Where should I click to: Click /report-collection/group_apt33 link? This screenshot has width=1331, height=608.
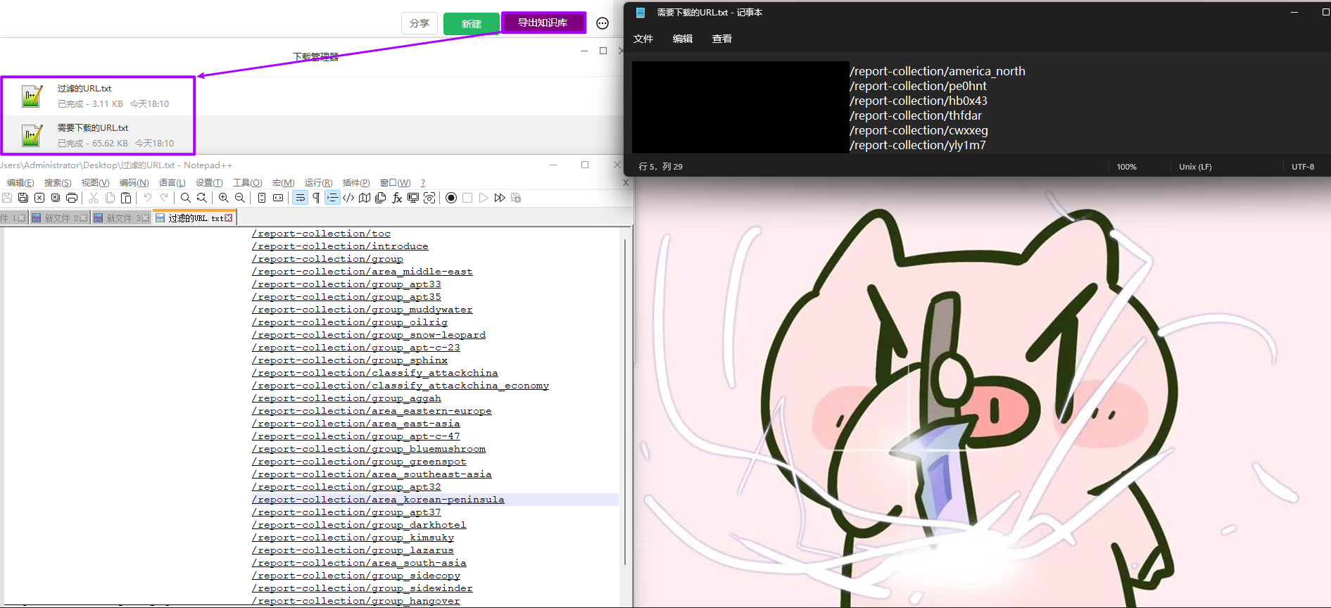click(346, 284)
